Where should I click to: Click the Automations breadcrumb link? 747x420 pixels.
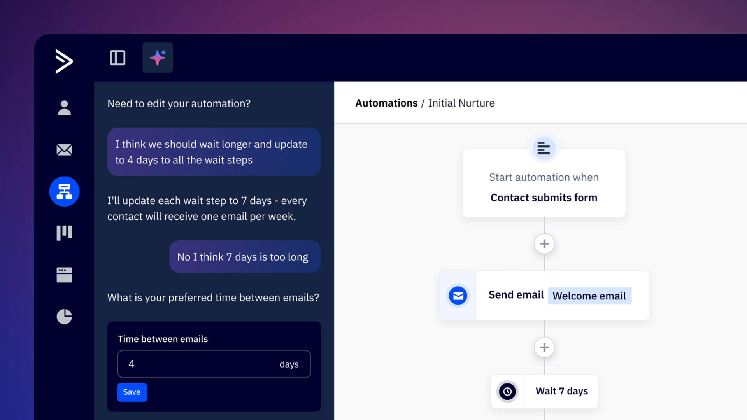pos(386,103)
